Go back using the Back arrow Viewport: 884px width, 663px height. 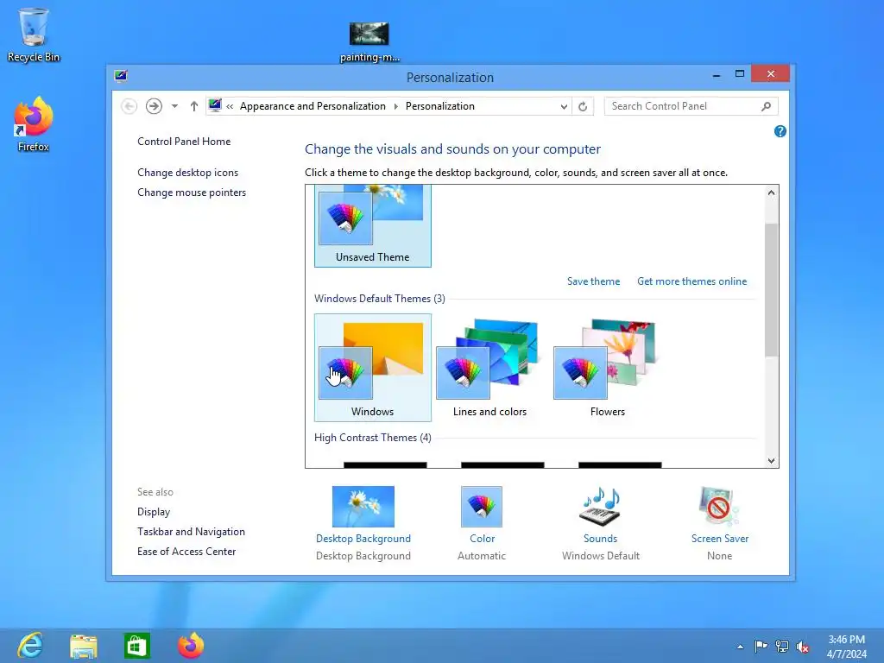[x=129, y=106]
